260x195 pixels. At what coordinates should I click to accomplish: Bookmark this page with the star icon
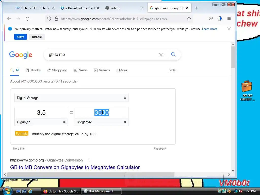(x=189, y=19)
